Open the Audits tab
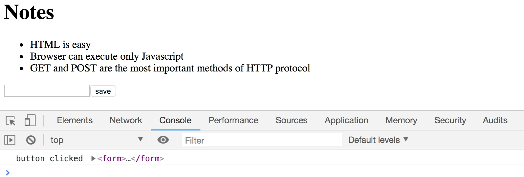This screenshot has width=524, height=177. 495,120
